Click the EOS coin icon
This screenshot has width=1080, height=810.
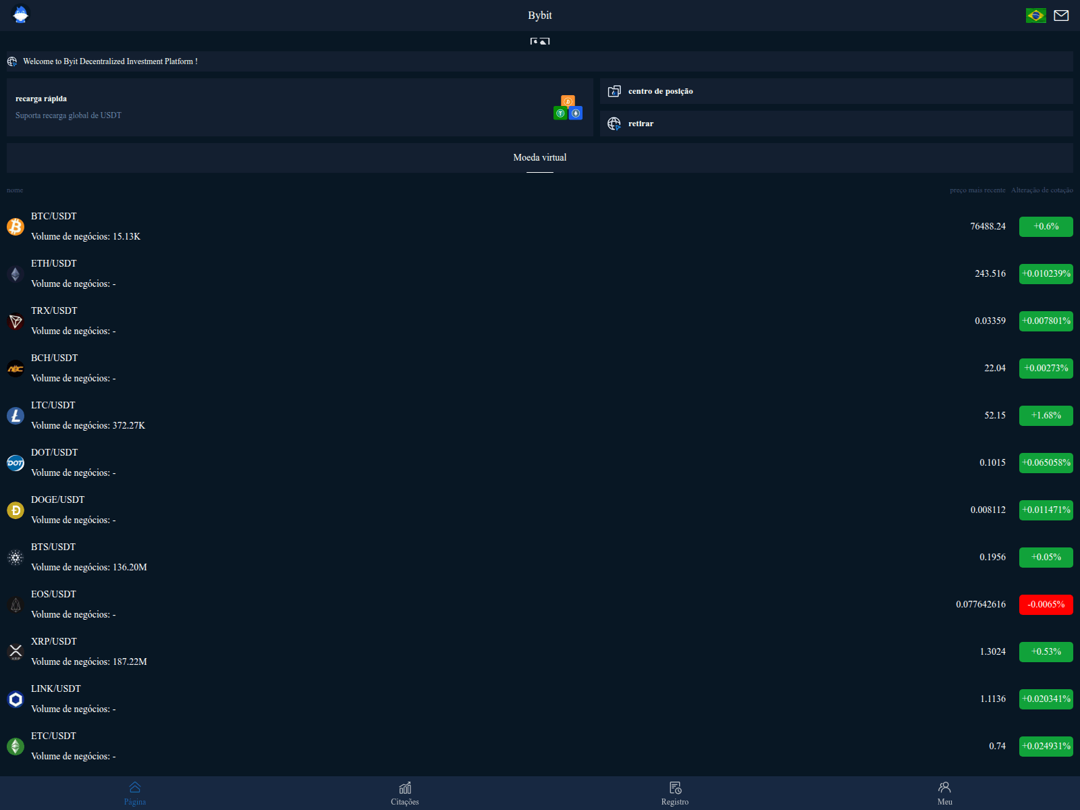pos(16,605)
